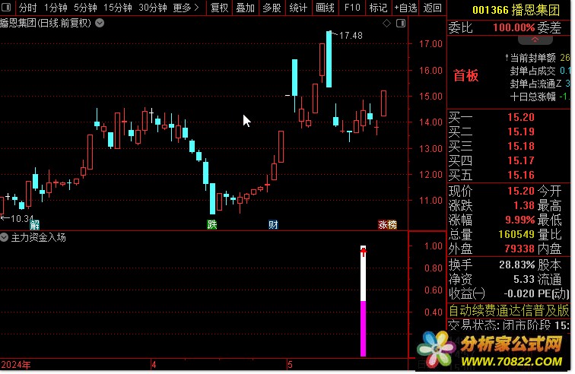Click the red 涨榜 marker

point(388,224)
